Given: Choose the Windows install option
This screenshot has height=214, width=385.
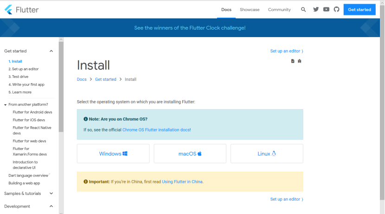Looking at the screenshot, I should (x=113, y=154).
